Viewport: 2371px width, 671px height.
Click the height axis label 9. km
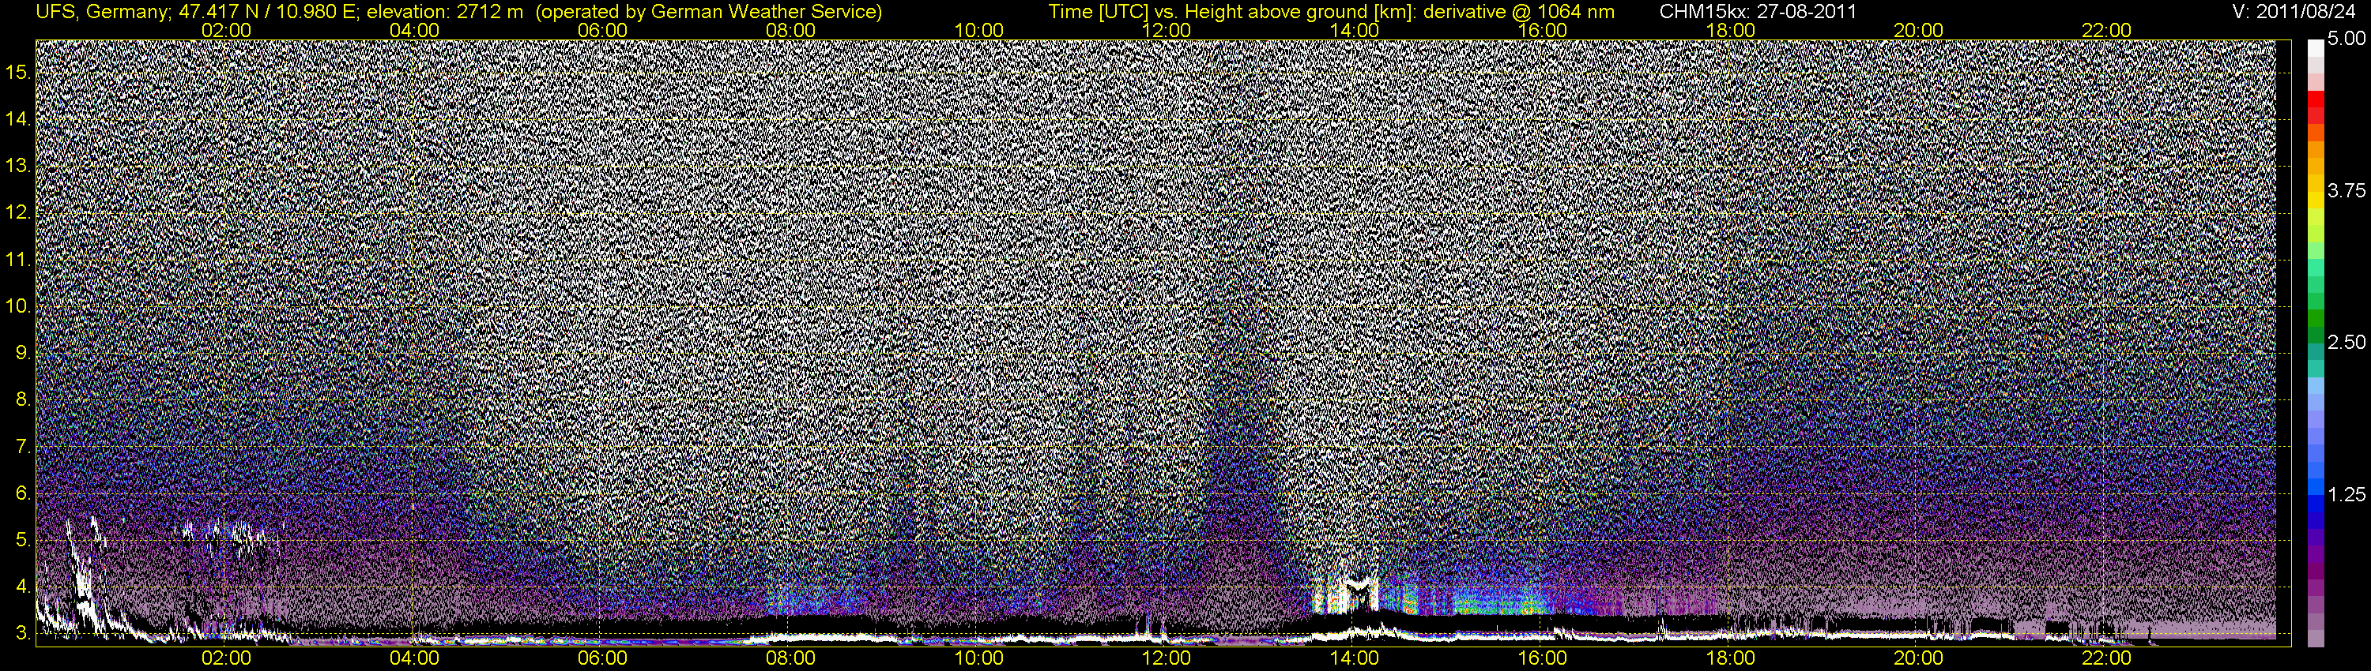pos(23,354)
